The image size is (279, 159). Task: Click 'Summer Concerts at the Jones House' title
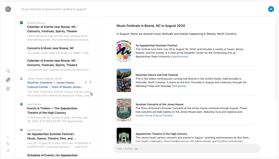click(x=159, y=104)
